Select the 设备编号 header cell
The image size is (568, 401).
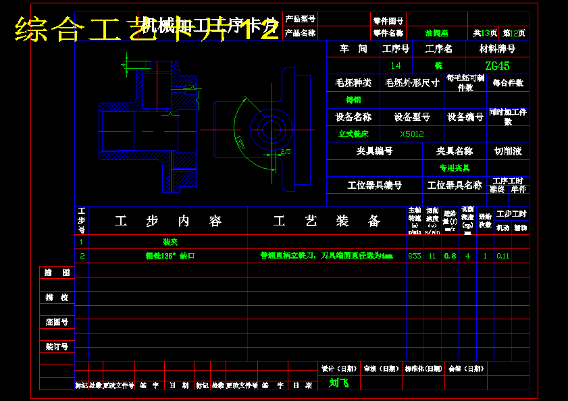465,117
